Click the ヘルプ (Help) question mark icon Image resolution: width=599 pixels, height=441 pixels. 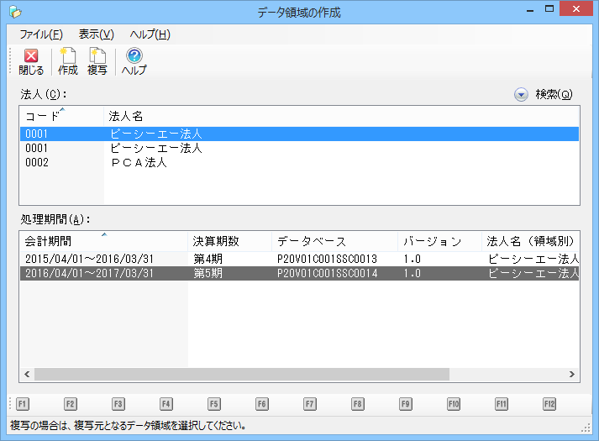pos(134,57)
